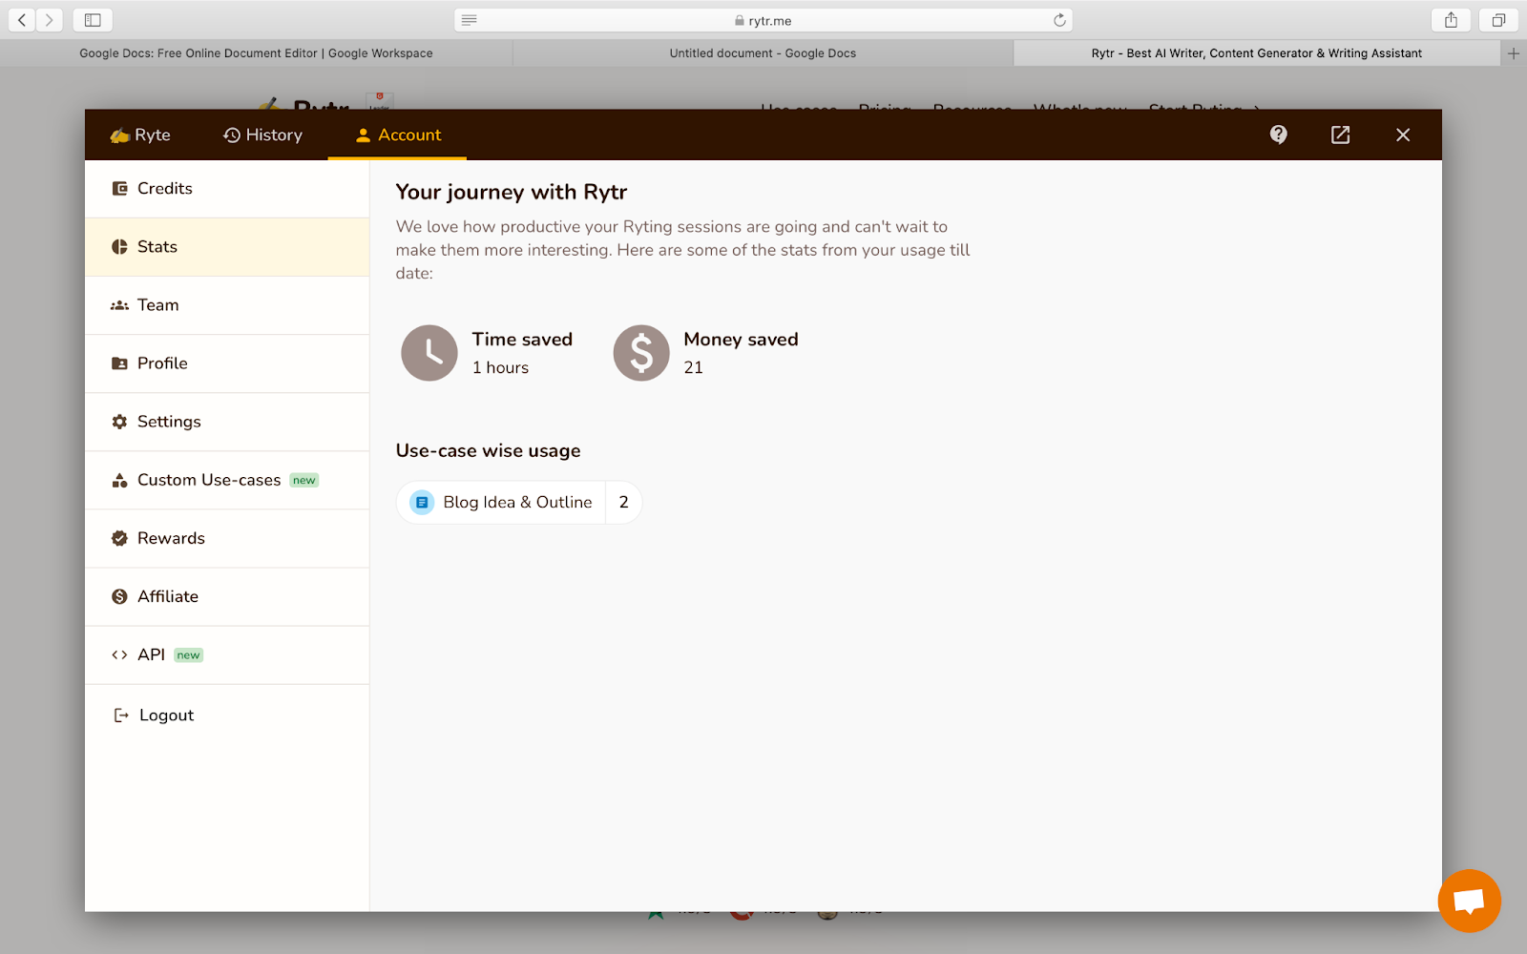This screenshot has width=1527, height=954.
Task: Open the Affiliate section
Action: (x=227, y=596)
